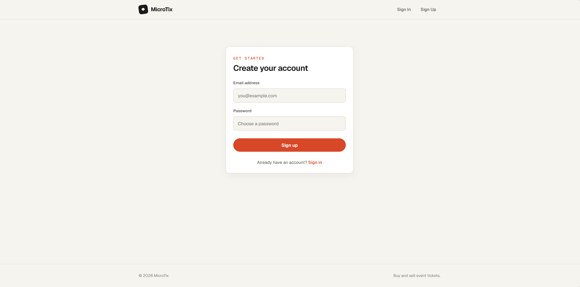
Task: Click the MicroTix logo icon
Action: pos(143,9)
